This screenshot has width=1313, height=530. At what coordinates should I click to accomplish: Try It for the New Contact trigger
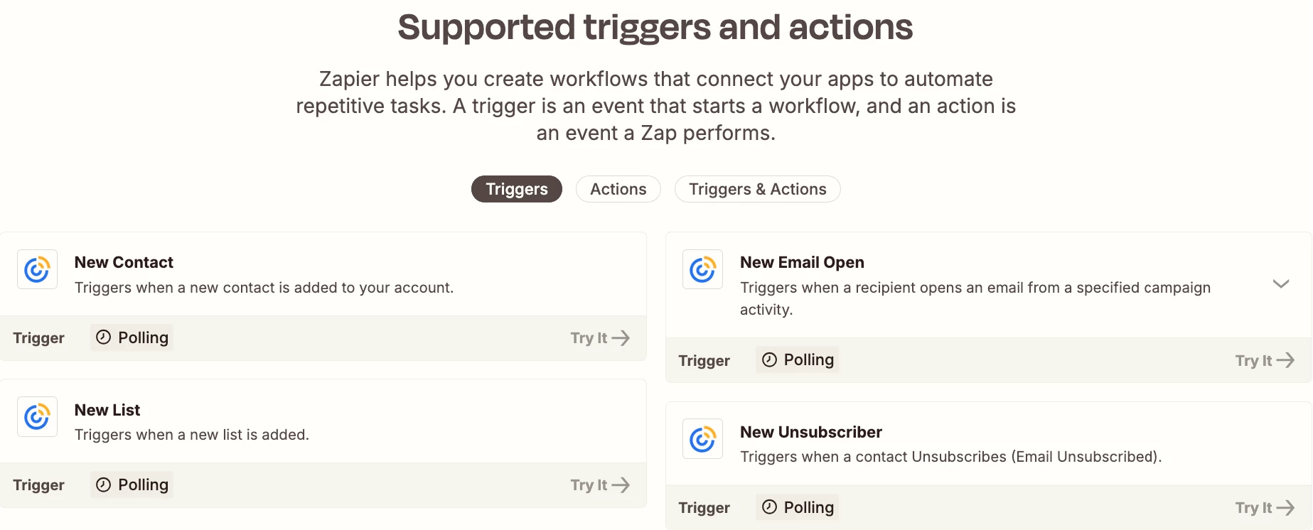(x=600, y=338)
